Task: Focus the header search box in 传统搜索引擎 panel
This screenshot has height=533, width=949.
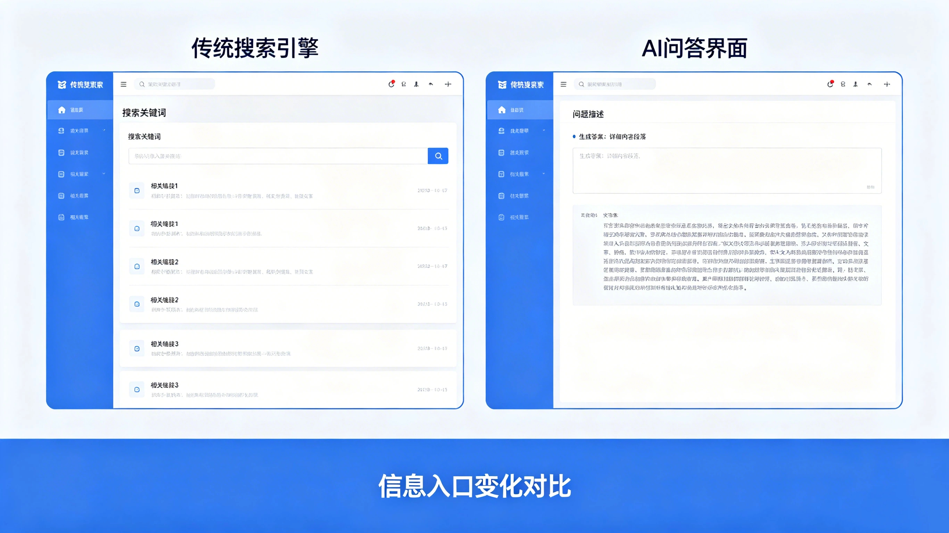Action: tap(175, 84)
